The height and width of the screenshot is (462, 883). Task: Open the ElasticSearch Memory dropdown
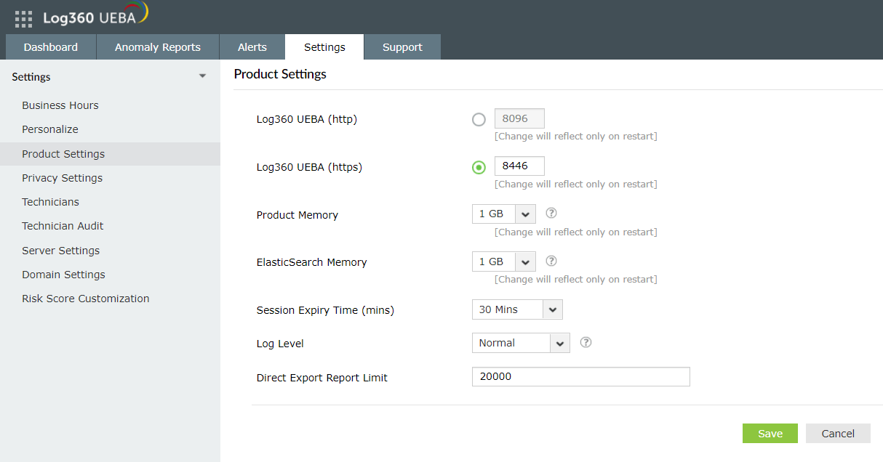(504, 262)
